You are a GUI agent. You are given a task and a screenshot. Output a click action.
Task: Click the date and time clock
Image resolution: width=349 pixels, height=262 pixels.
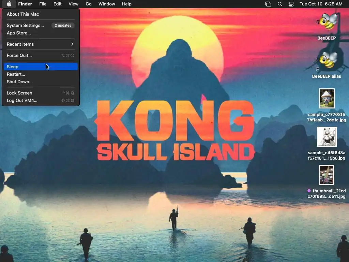[x=321, y=4]
